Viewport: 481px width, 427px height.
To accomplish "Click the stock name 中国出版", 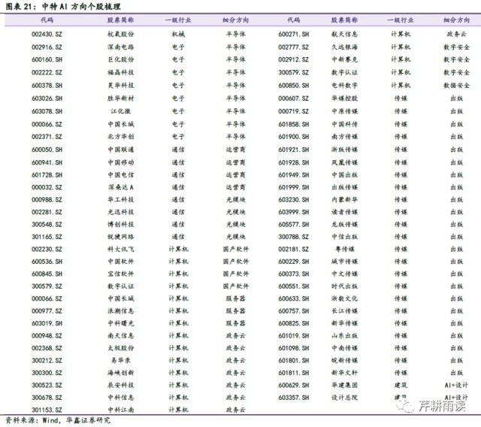I will [x=345, y=175].
